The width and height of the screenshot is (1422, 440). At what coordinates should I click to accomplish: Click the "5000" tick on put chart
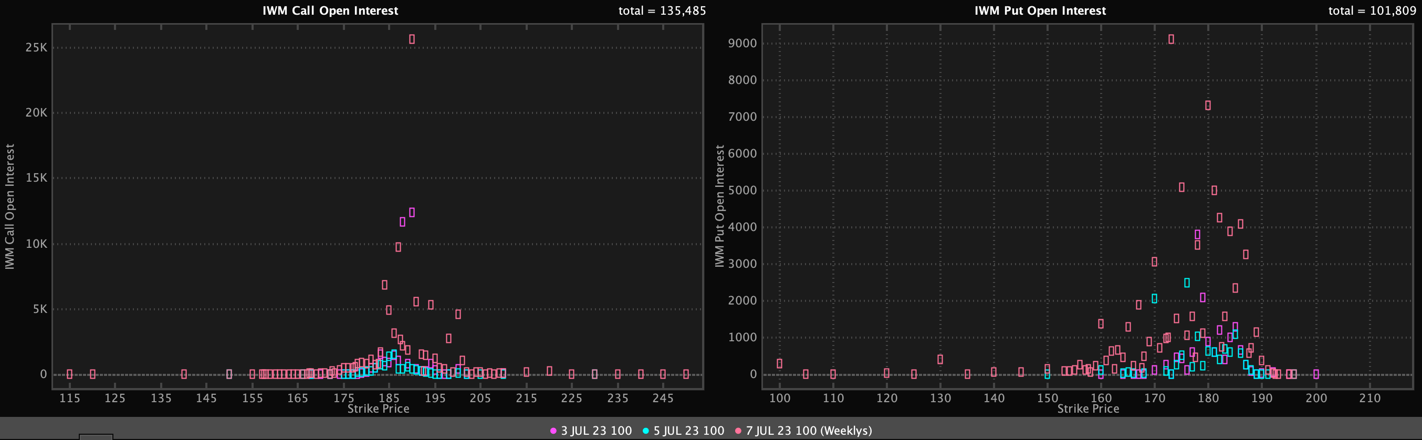743,190
